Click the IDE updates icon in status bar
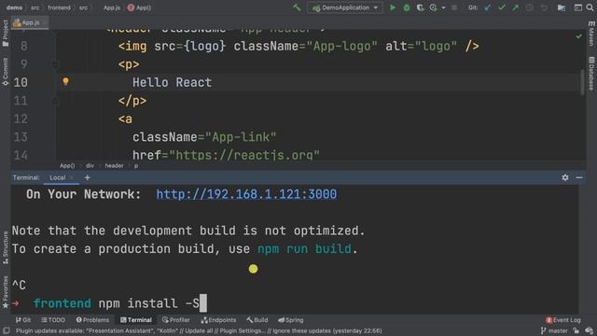 [x=589, y=331]
